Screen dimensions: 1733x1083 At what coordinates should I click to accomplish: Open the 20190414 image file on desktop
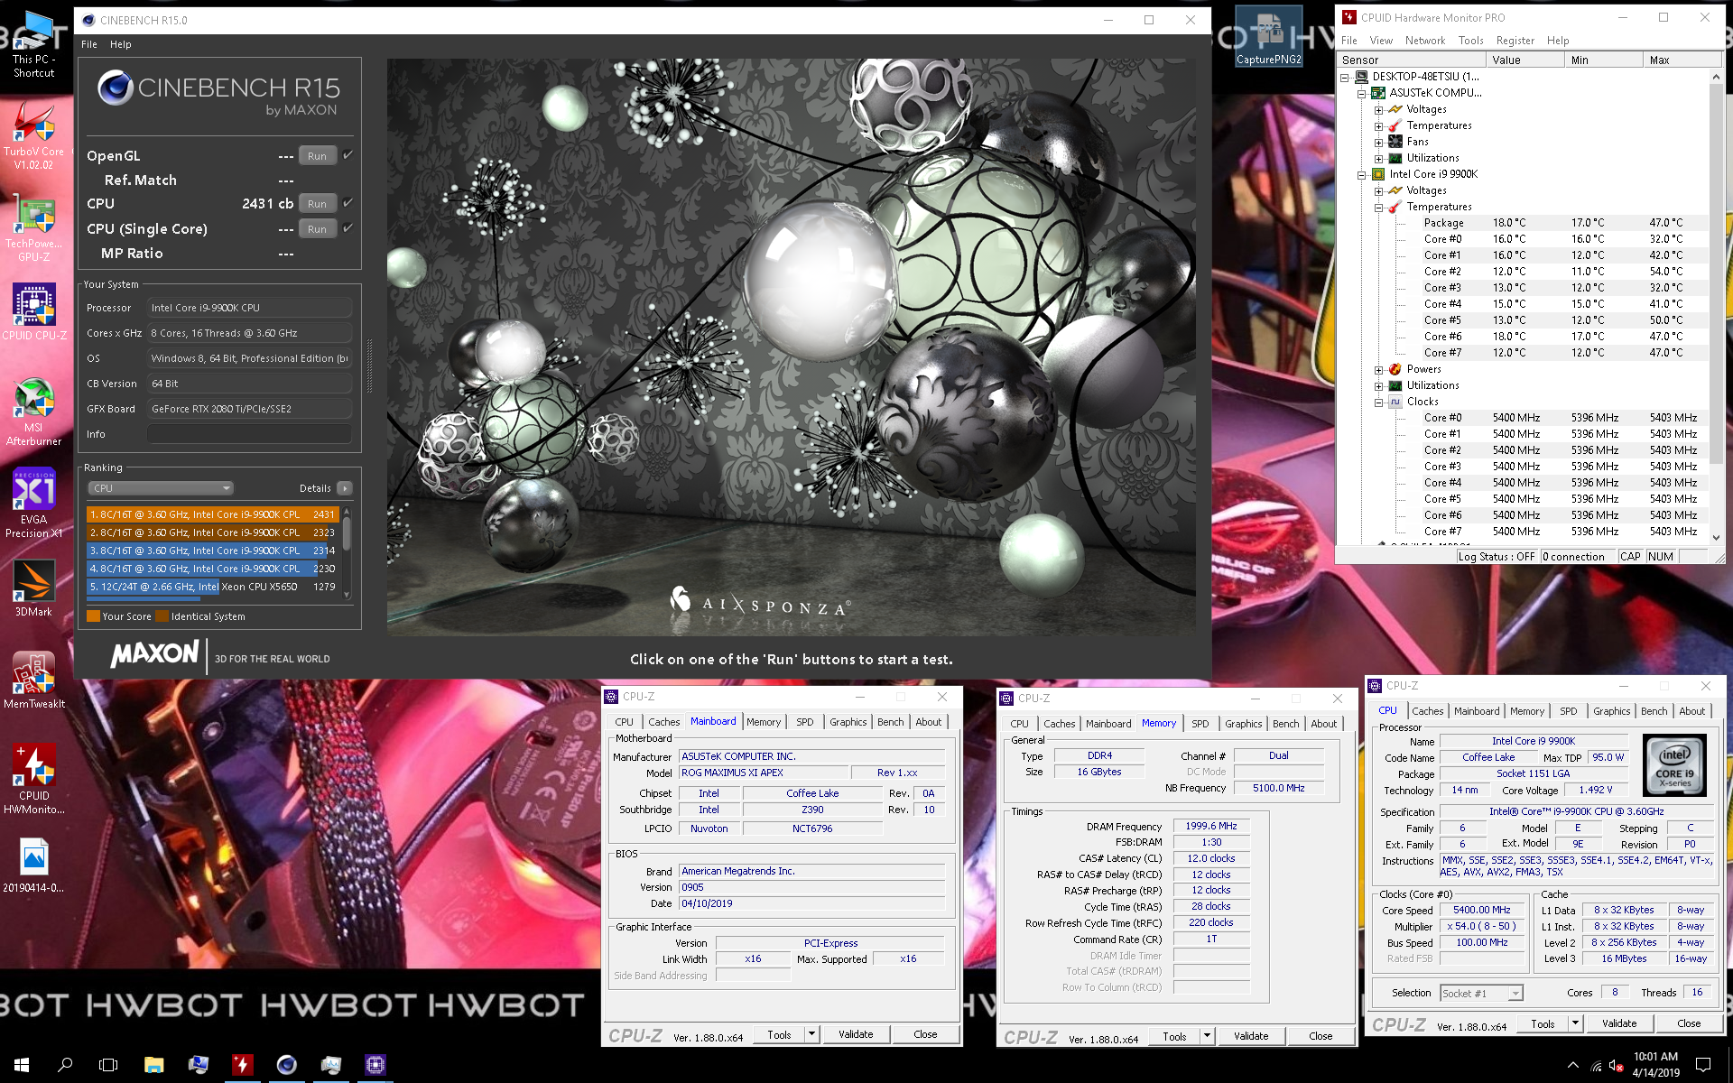click(34, 865)
